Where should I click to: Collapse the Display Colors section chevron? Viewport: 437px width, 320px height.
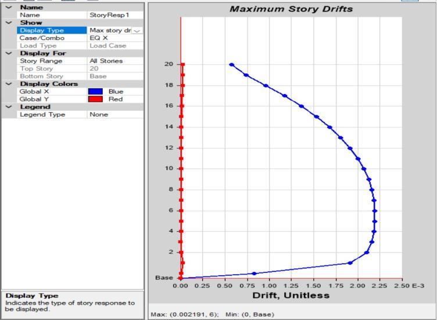[x=9, y=84]
